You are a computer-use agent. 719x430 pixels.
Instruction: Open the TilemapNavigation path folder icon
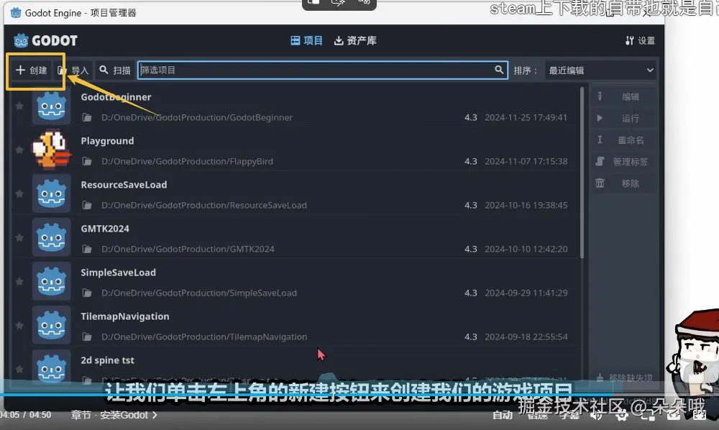pos(87,337)
